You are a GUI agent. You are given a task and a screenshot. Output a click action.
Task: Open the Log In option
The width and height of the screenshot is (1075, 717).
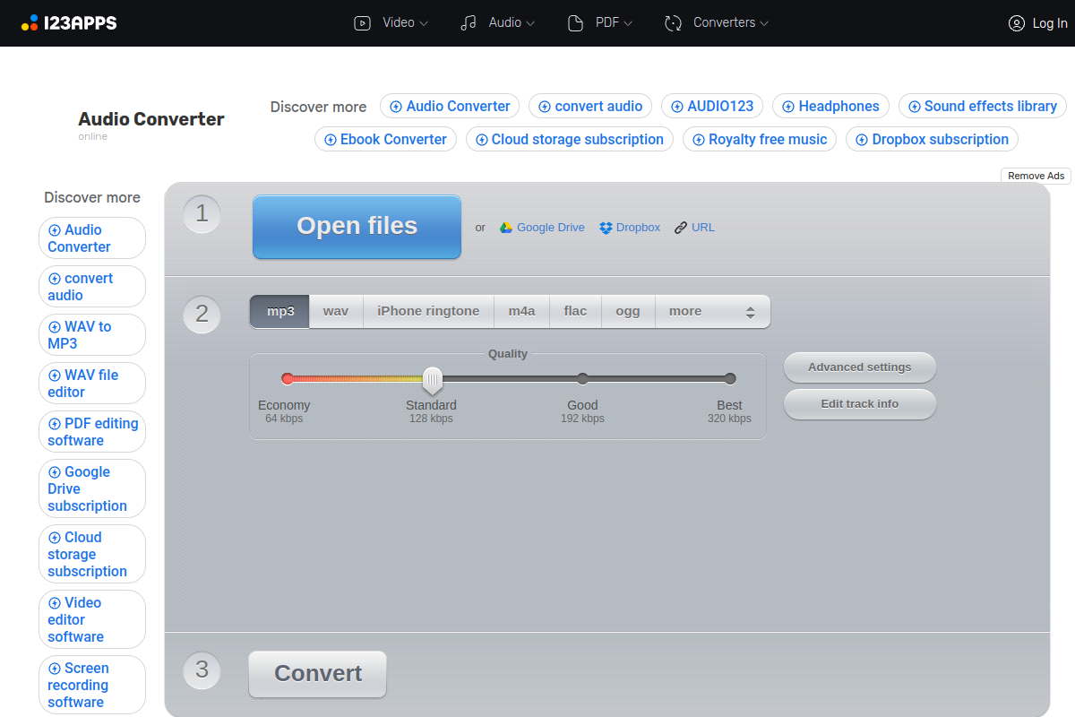[1037, 23]
